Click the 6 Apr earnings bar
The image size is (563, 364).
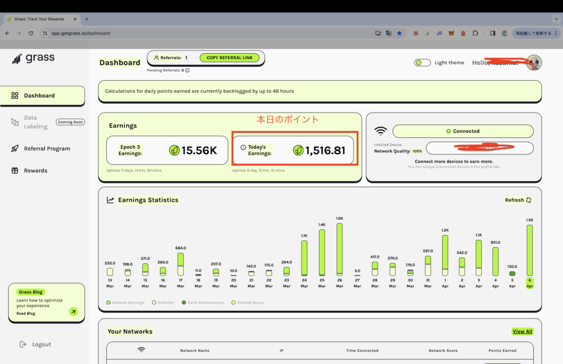tap(529, 250)
